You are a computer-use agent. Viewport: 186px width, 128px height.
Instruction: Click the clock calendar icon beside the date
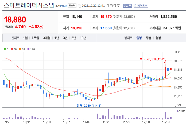click(x=79, y=6)
